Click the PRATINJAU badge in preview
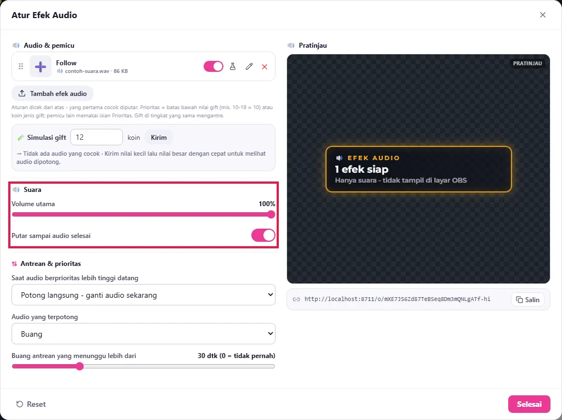The image size is (562, 420). click(x=527, y=64)
